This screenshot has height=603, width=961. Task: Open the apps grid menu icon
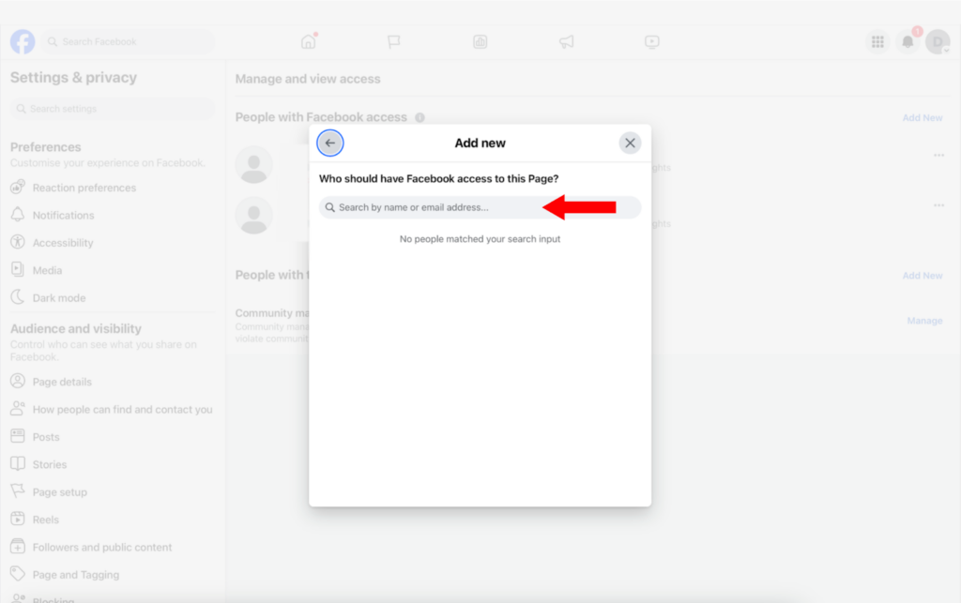877,41
